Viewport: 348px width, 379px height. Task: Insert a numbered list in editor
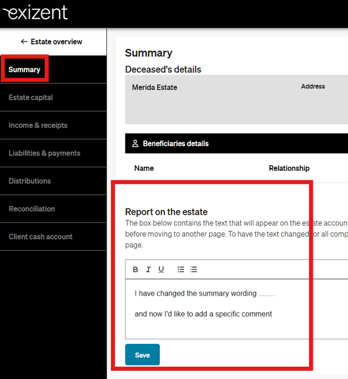[x=181, y=269]
